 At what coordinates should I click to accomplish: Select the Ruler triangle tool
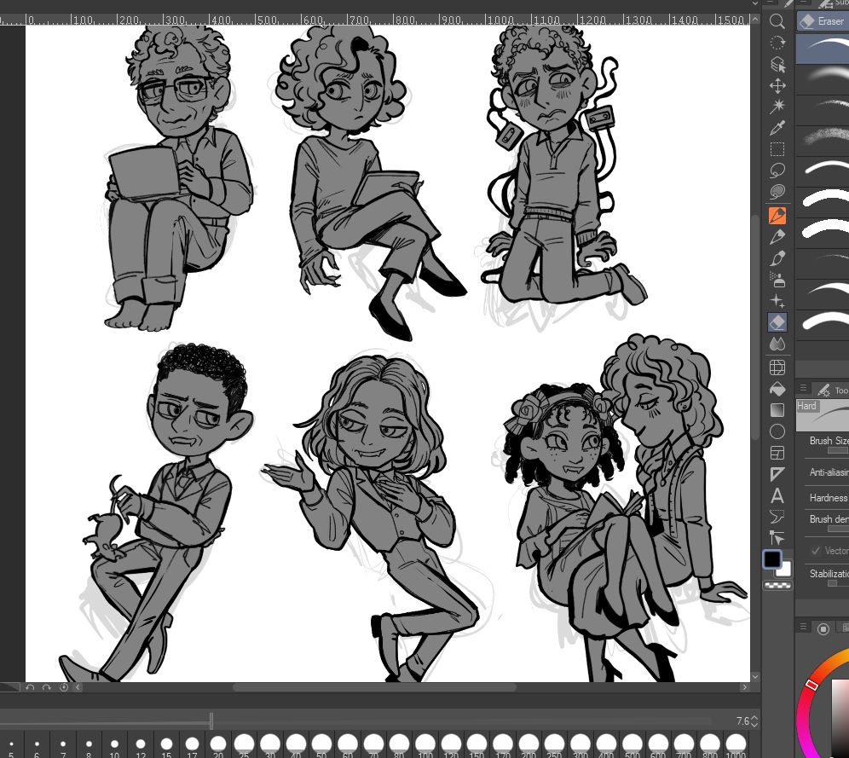click(777, 474)
